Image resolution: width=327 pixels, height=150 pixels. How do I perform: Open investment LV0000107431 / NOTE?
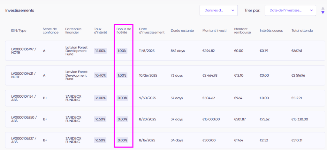[x=24, y=75]
